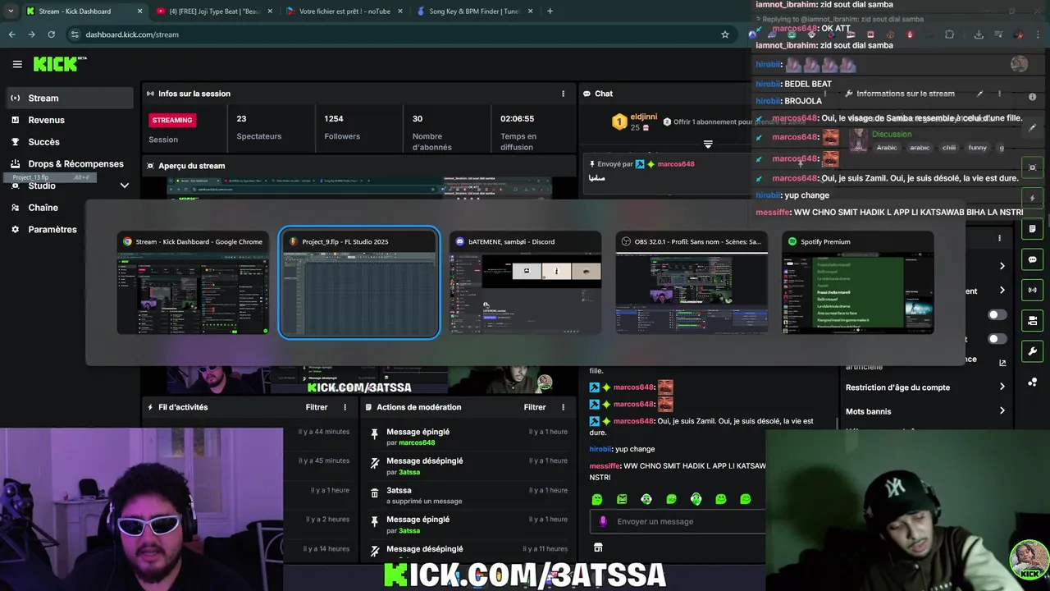Click the broadcast signal icon in the right rail
The image size is (1050, 591).
tap(1033, 290)
